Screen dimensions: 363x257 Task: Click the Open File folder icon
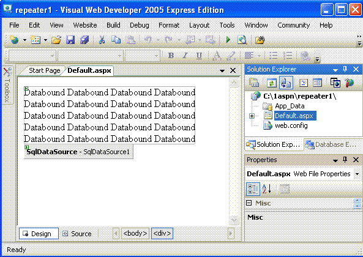[x=56, y=40]
